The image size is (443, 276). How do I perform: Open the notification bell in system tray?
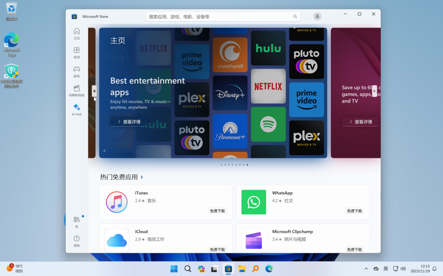click(x=434, y=269)
